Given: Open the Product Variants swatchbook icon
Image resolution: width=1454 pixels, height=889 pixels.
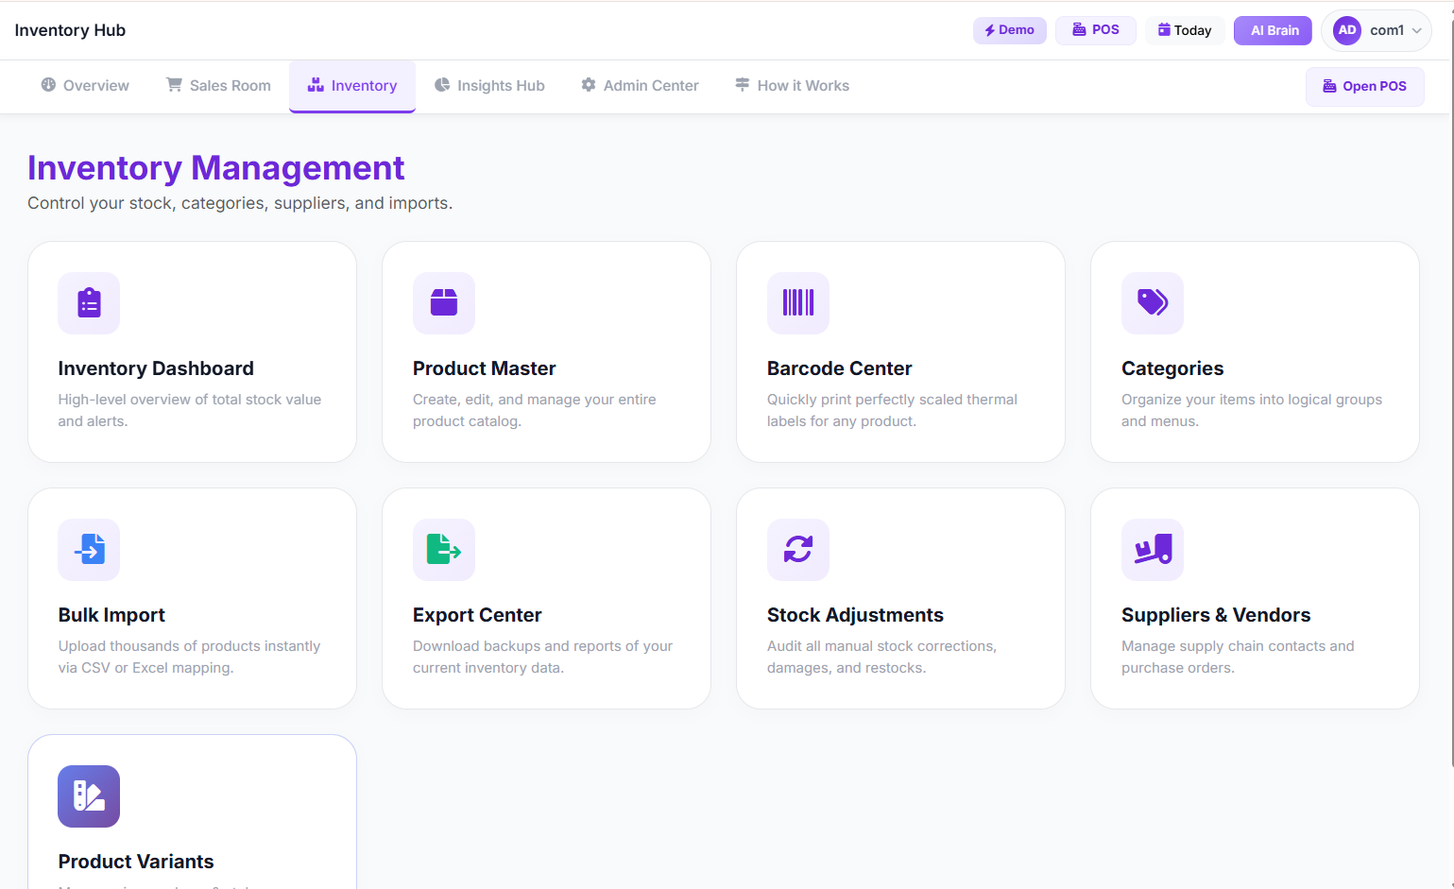Looking at the screenshot, I should point(89,796).
